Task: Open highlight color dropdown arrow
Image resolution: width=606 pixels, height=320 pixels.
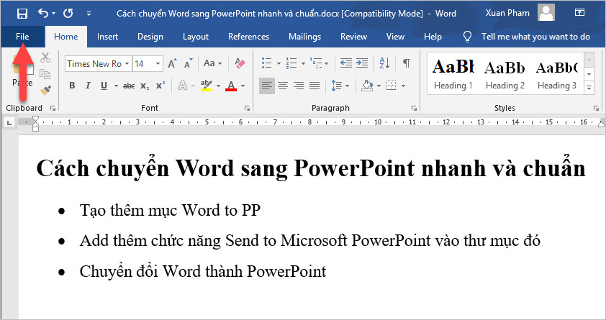Action: (218, 86)
